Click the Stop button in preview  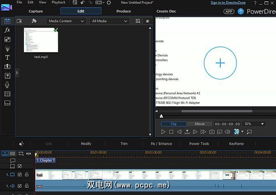pos(171,132)
